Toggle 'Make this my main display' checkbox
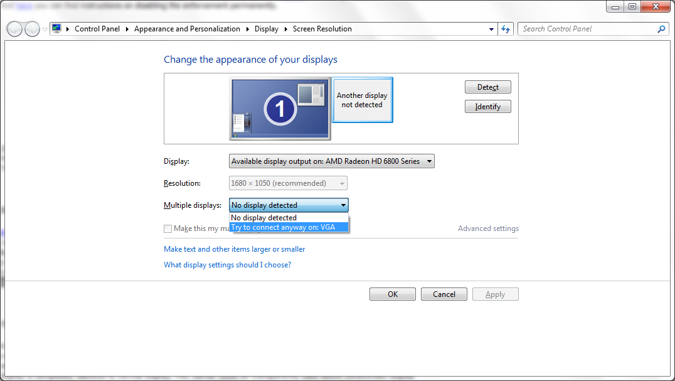675x381 pixels. [168, 228]
